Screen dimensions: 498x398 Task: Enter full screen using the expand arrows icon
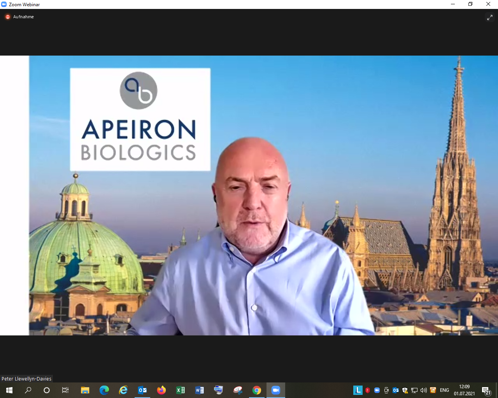(x=489, y=17)
